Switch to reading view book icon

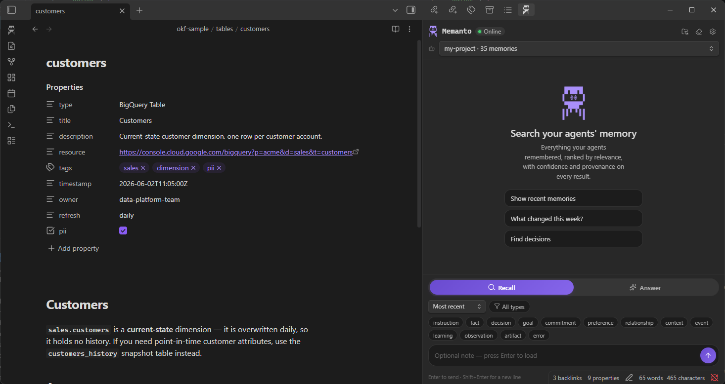396,29
